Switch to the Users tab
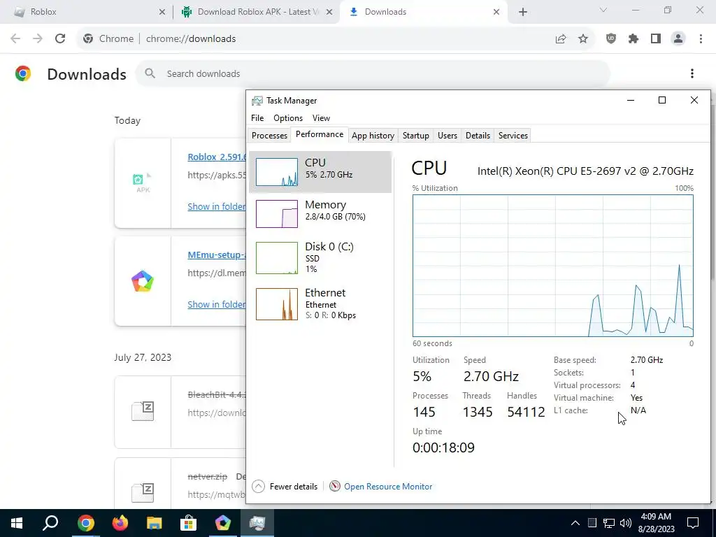Viewport: 716px width, 537px height. [447, 136]
